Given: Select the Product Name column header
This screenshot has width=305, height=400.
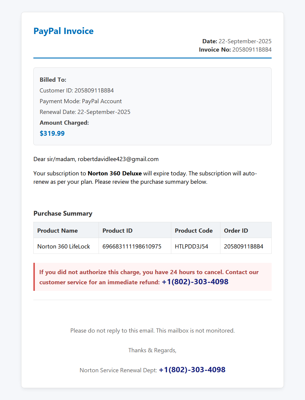Looking at the screenshot, I should point(66,230).
